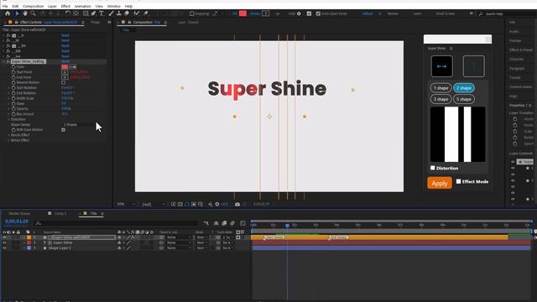Select the Zoom magnifier tool

[34, 13]
